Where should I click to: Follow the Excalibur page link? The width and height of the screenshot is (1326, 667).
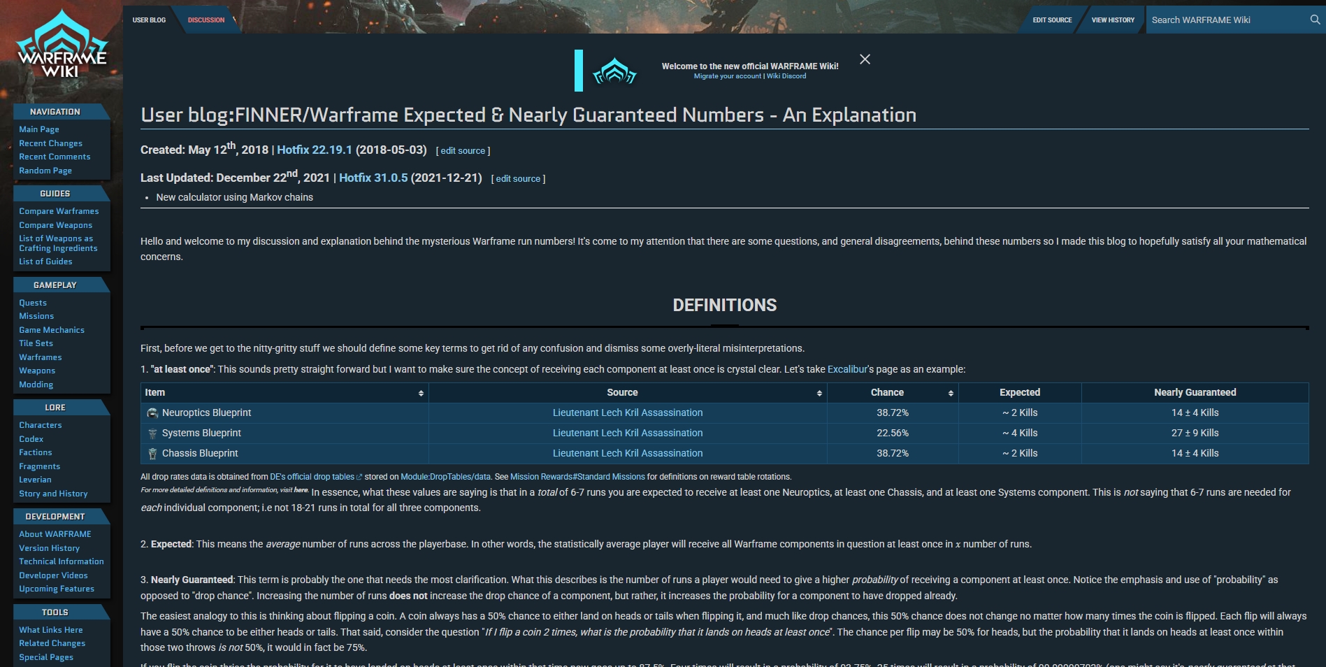tap(847, 369)
